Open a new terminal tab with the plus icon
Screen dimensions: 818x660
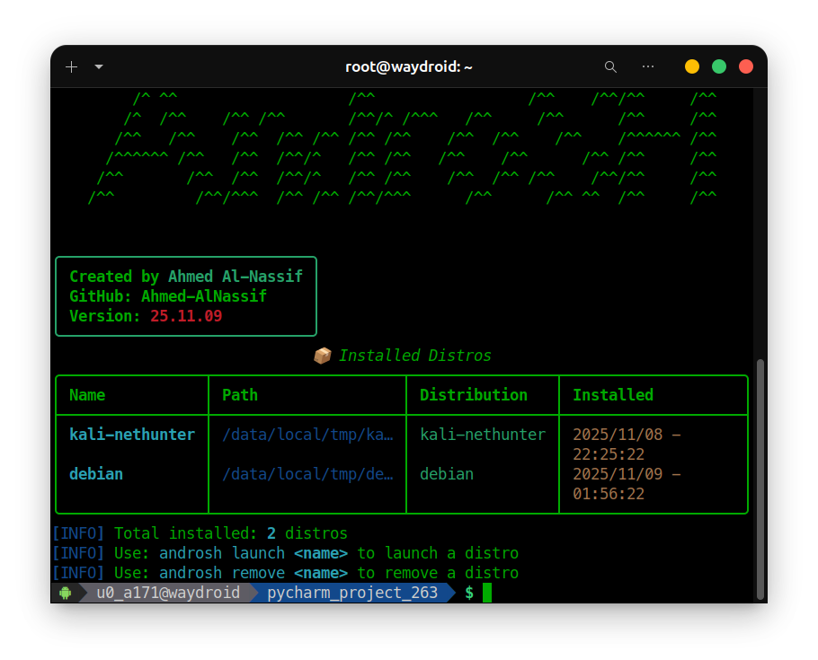(x=71, y=66)
